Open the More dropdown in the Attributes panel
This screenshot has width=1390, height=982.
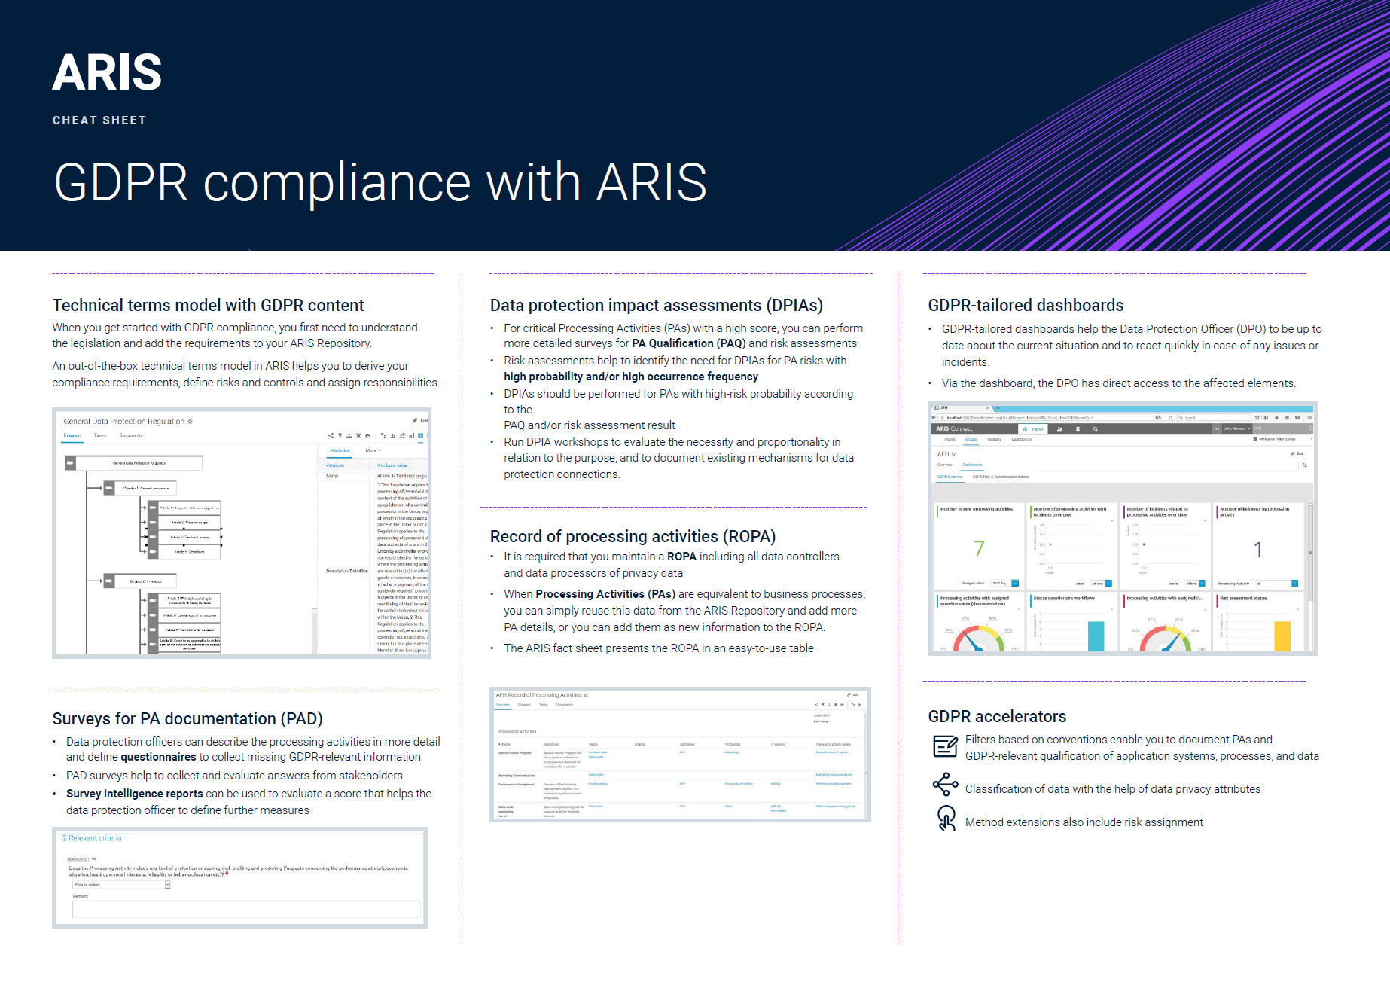coord(373,450)
